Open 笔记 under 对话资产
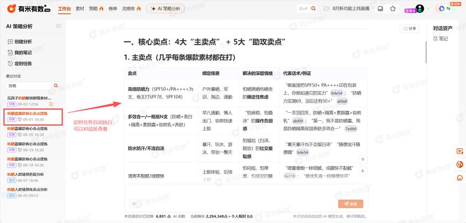466x223 pixels. (x=441, y=39)
